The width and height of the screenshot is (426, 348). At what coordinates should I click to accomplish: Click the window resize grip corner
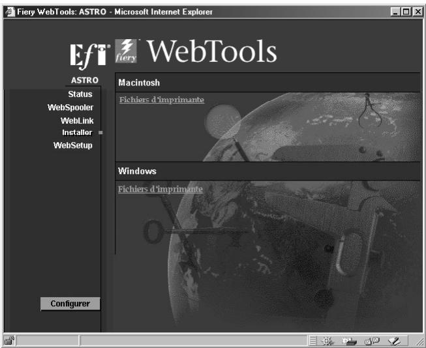point(419,341)
